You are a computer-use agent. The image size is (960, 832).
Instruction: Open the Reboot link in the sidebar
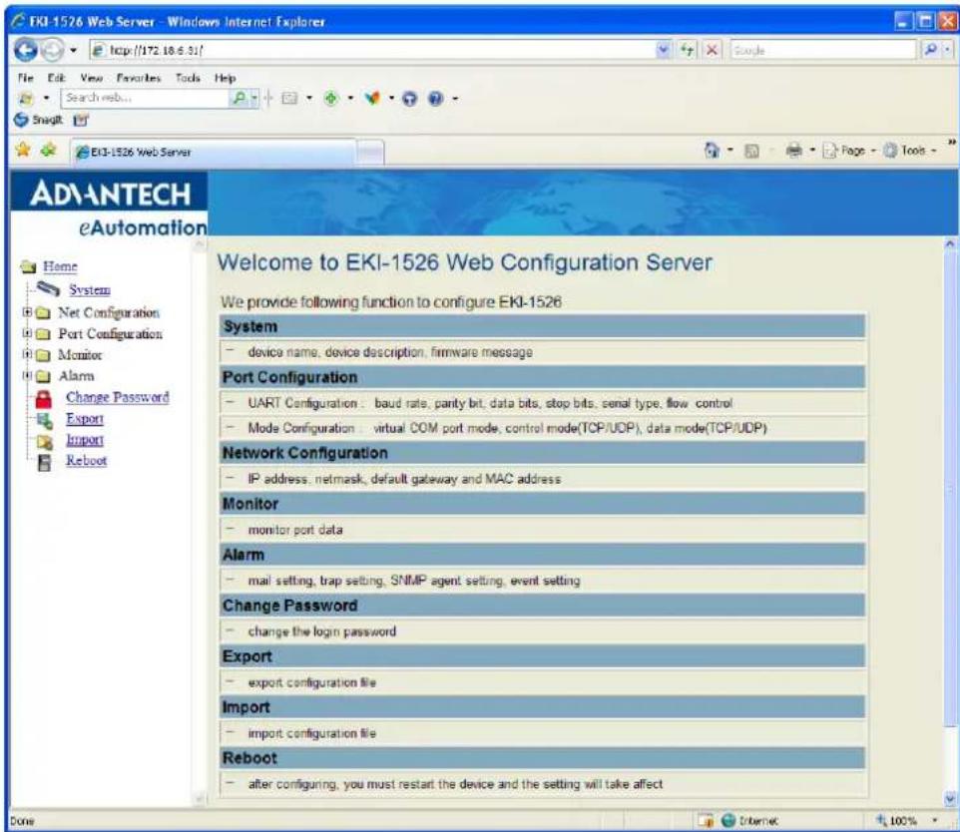[x=87, y=460]
